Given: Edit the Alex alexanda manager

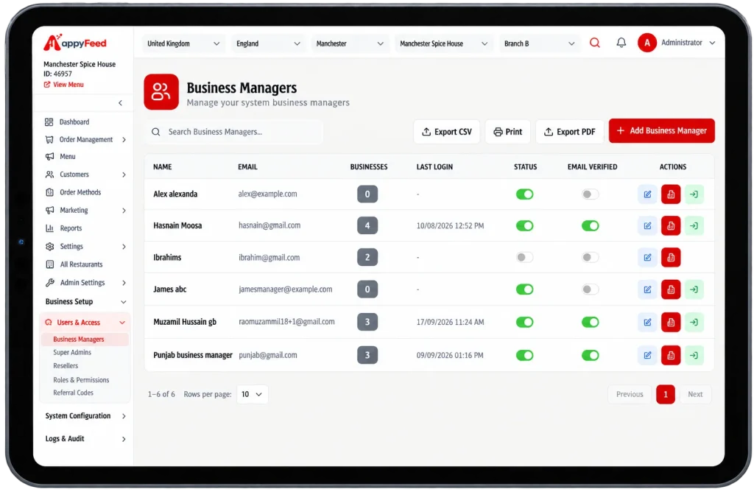Looking at the screenshot, I should (647, 194).
